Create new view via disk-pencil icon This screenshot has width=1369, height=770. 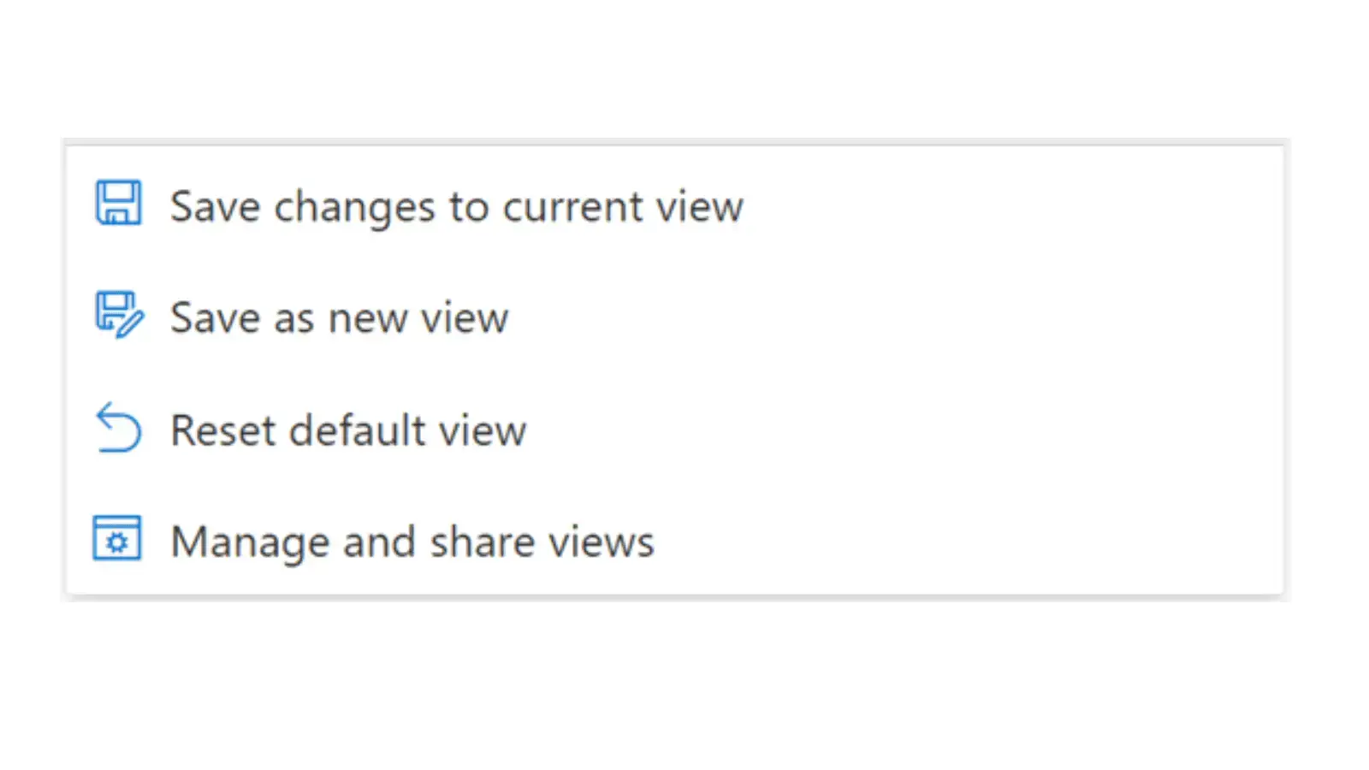tap(119, 315)
